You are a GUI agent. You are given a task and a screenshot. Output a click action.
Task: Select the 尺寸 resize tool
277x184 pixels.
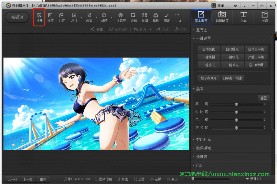[74, 18]
